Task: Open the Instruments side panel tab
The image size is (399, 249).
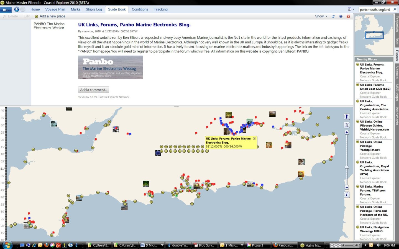Action: click(x=397, y=116)
